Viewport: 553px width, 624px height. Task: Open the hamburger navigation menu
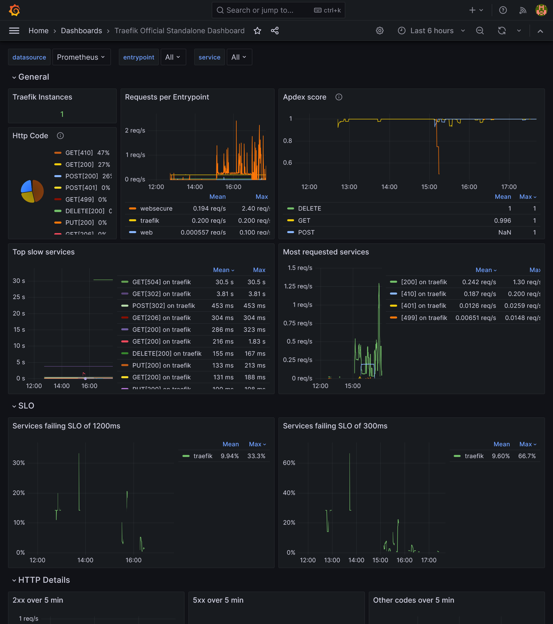[x=14, y=31]
